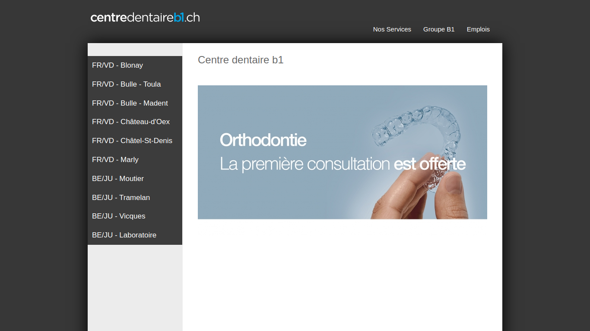
Task: Choose BE/JU - Tramelan location
Action: 135,197
